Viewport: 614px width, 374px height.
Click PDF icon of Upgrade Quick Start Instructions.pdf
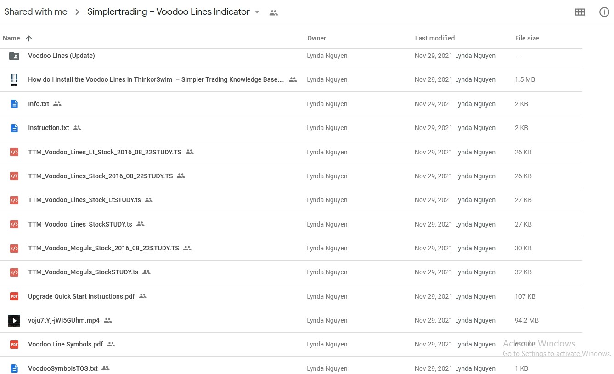[x=14, y=296]
